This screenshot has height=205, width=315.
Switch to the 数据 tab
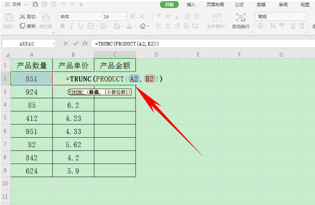point(261,4)
